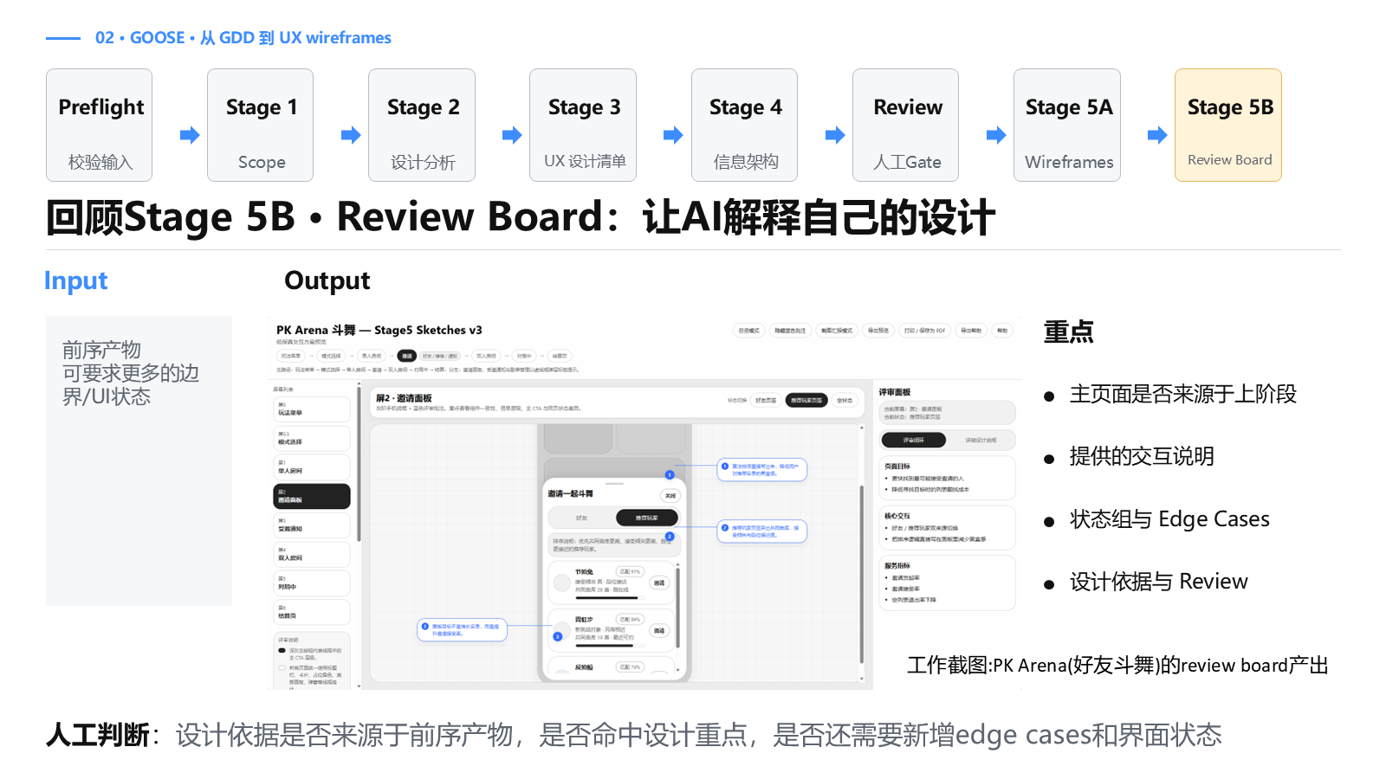Switch state to 空状态
The width and height of the screenshot is (1386, 779).
click(x=845, y=400)
